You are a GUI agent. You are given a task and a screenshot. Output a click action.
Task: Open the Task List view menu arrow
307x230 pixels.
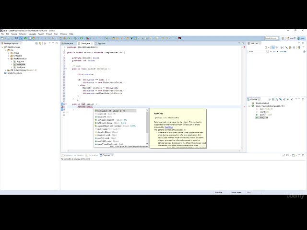(x=304, y=47)
